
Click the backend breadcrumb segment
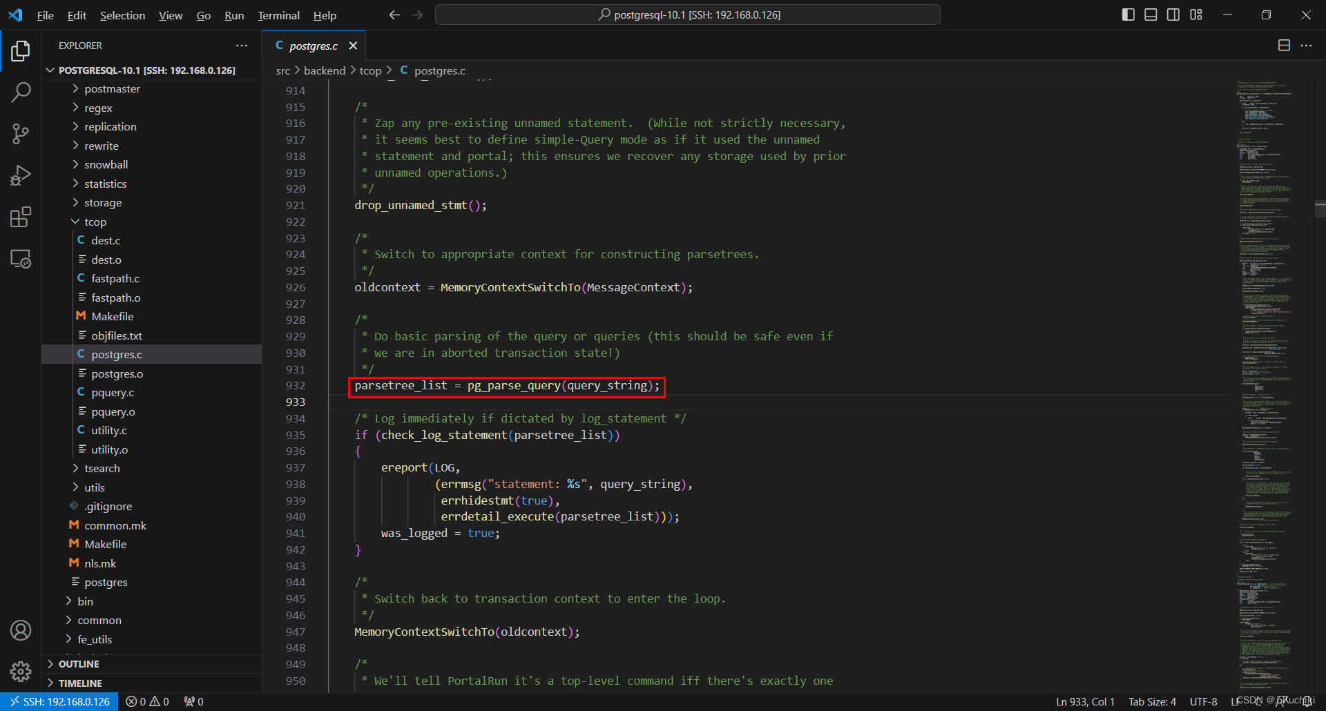pos(325,70)
